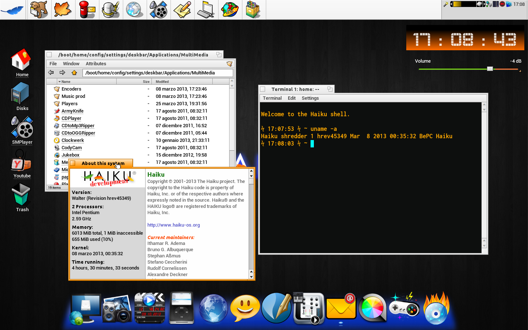
Task: Launch the red mailbox mail icon
Action: (87, 10)
